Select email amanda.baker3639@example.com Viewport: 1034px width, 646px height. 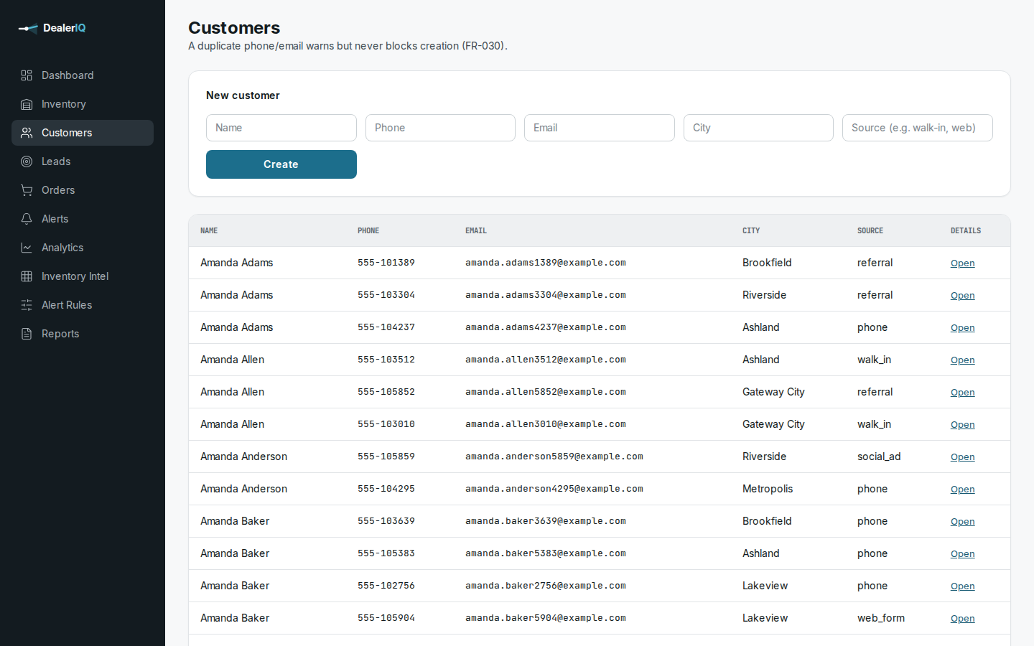(546, 521)
